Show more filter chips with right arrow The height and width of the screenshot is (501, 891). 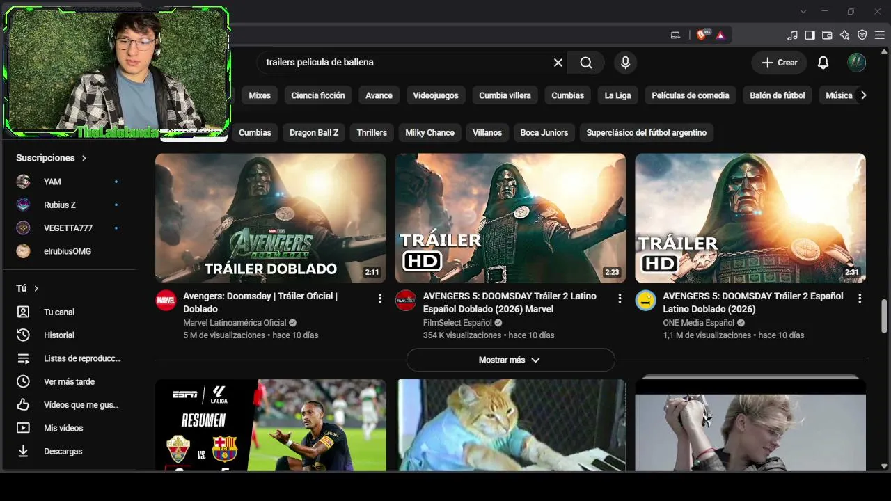(863, 95)
